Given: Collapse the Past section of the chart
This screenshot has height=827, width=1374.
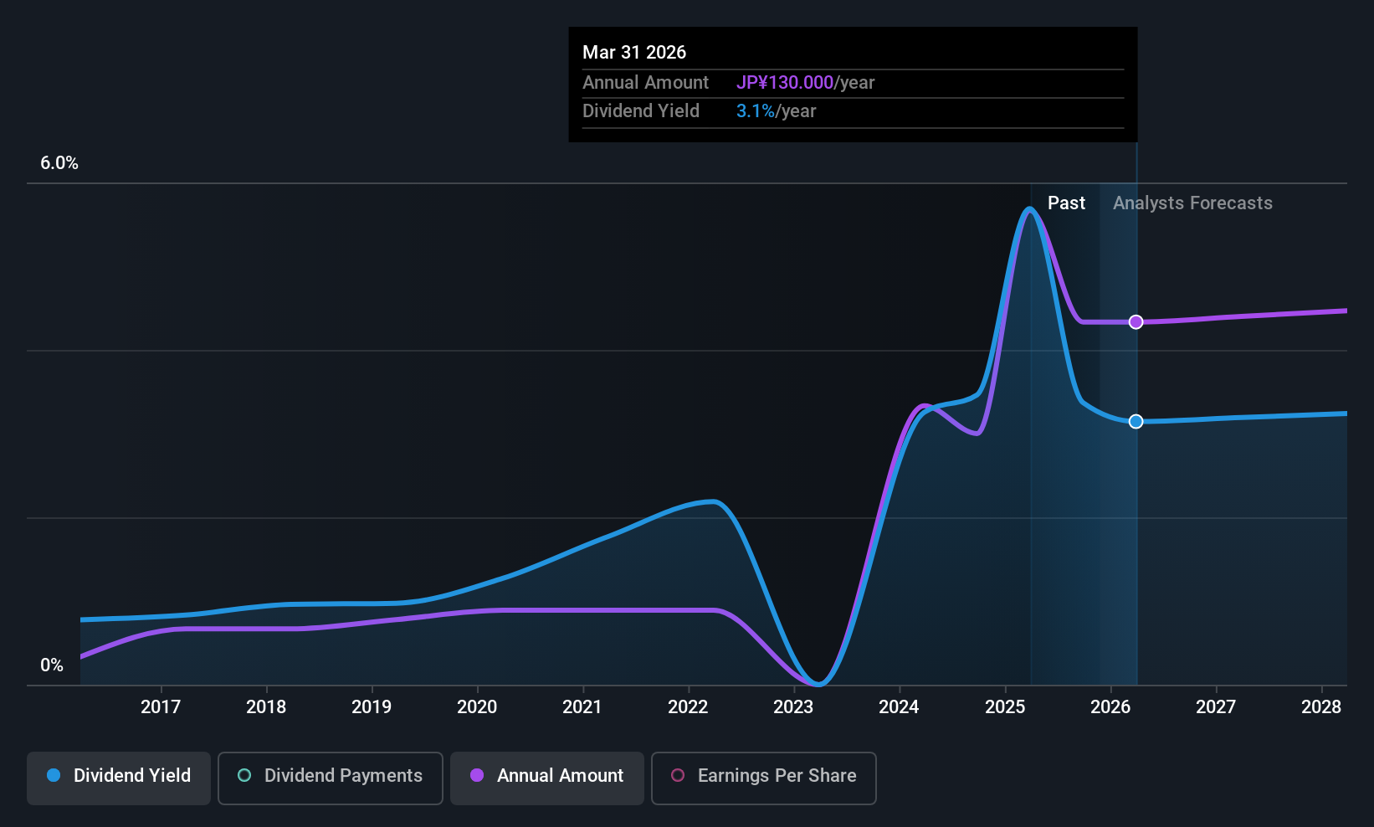Looking at the screenshot, I should click(1066, 203).
